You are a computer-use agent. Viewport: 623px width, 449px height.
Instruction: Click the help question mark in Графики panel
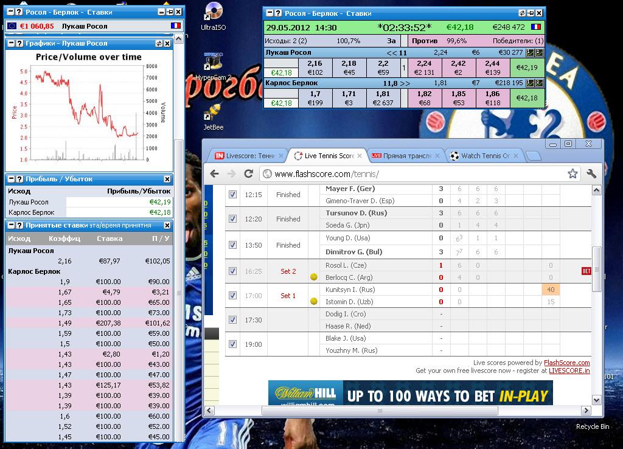[19, 43]
